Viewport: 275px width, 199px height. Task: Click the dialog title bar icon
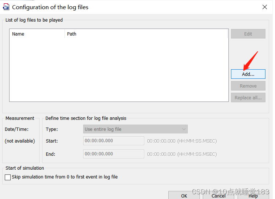tap(6, 7)
